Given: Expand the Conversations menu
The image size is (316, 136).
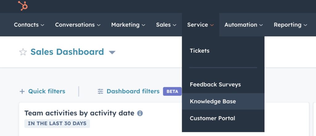Looking at the screenshot, I should click(x=78, y=25).
